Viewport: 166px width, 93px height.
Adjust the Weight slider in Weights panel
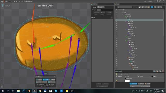pyautogui.click(x=105, y=10)
